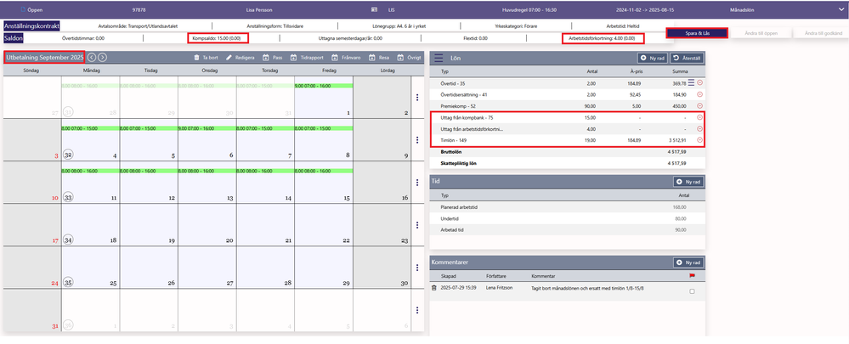This screenshot has width=849, height=344.
Task: Click Ändra till öppen button
Action: pyautogui.click(x=760, y=33)
